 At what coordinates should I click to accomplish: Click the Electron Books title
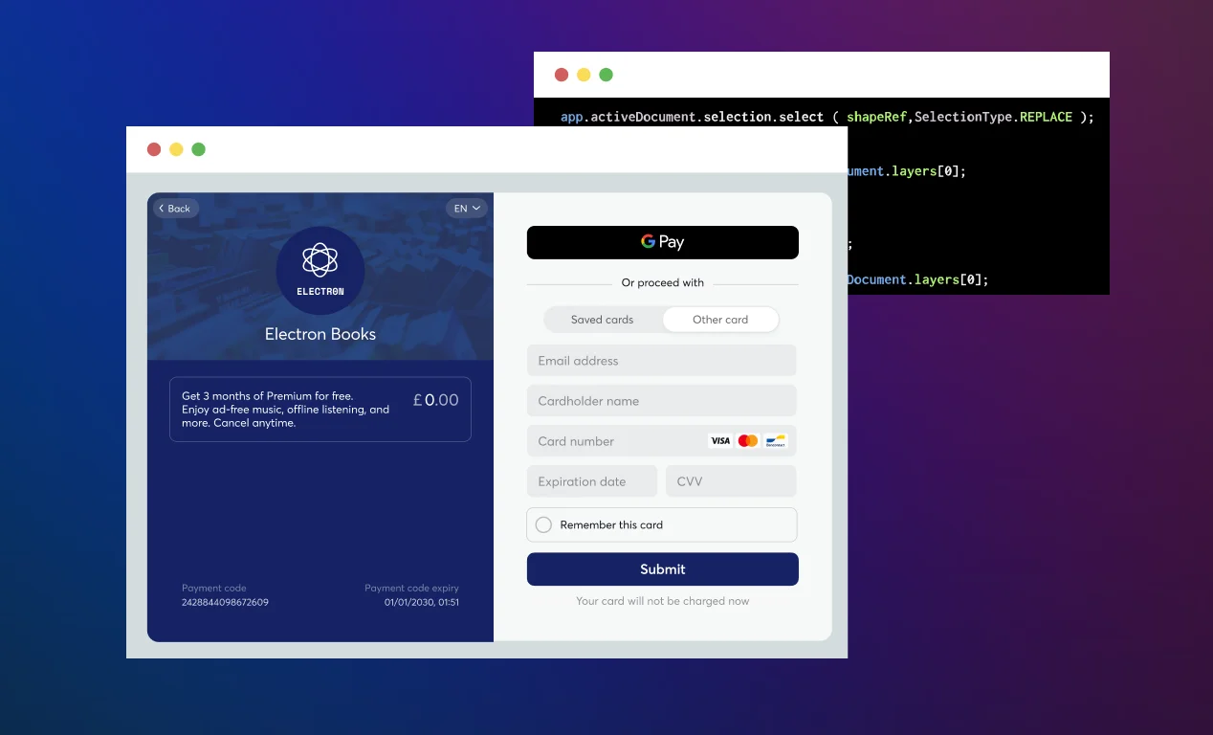point(320,334)
